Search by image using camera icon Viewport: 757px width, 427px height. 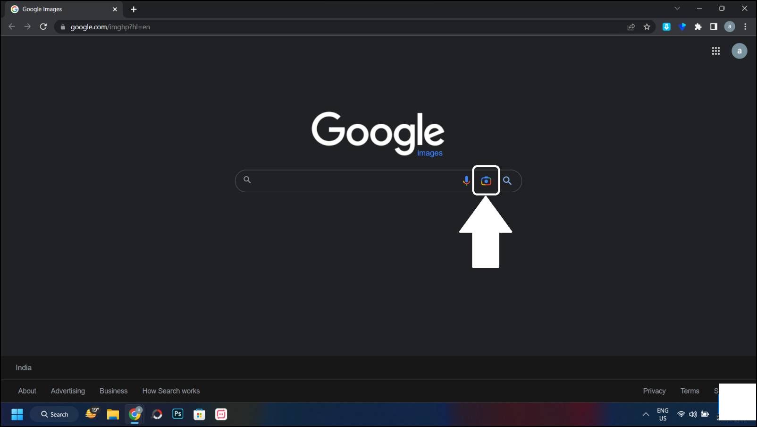click(486, 180)
